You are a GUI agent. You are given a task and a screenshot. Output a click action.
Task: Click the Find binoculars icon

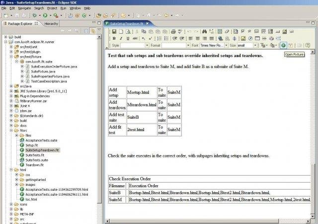[204, 32]
